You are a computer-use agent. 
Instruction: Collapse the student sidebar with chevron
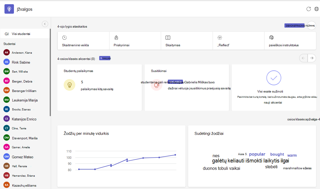(45, 24)
